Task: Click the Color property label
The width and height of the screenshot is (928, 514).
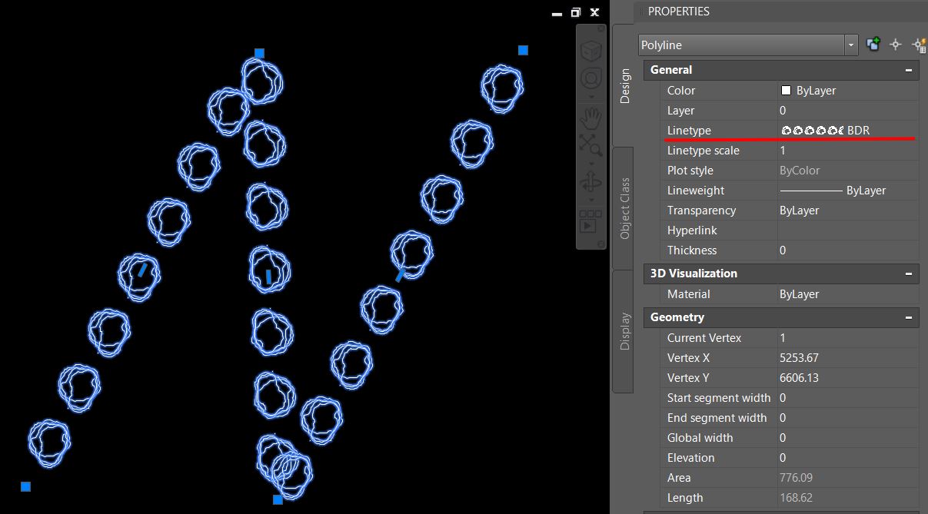Action: pos(681,91)
